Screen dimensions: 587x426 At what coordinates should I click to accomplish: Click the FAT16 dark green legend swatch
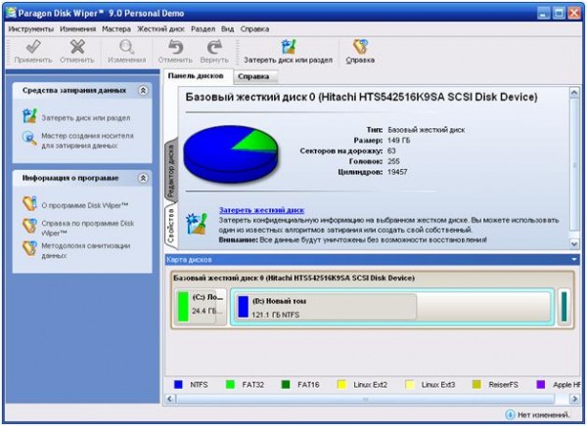tap(286, 385)
